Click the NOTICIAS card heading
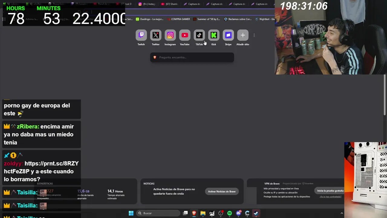This screenshot has height=218, width=387. click(x=149, y=183)
